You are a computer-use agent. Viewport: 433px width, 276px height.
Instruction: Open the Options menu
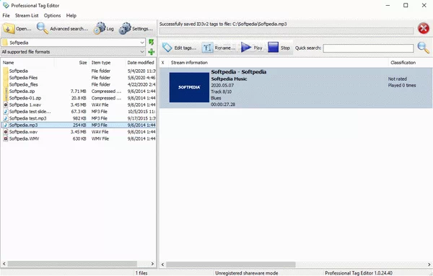[52, 15]
